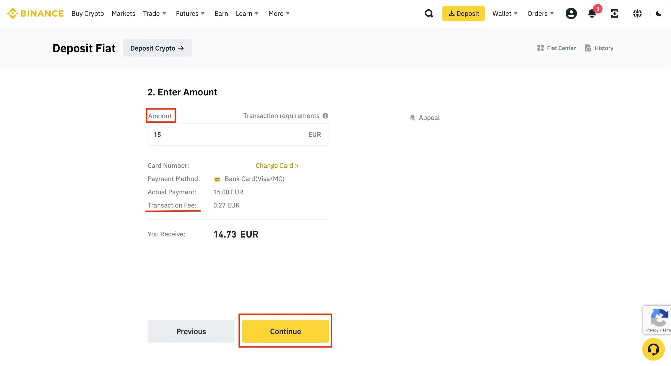This screenshot has height=366, width=671.
Task: Select Markets from the navigation bar
Action: coord(123,13)
